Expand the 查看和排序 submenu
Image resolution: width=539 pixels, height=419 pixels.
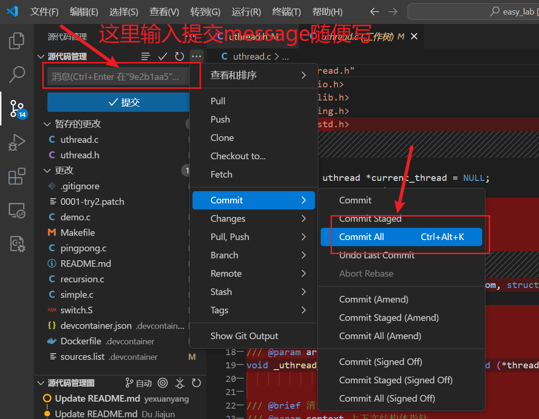tap(254, 75)
